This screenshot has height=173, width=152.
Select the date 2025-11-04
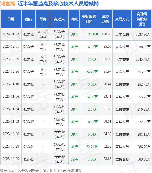click(x=11, y=109)
